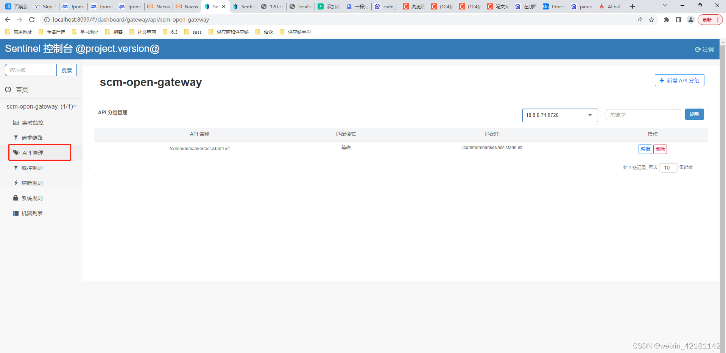Focus the records-per-page field

coord(668,168)
